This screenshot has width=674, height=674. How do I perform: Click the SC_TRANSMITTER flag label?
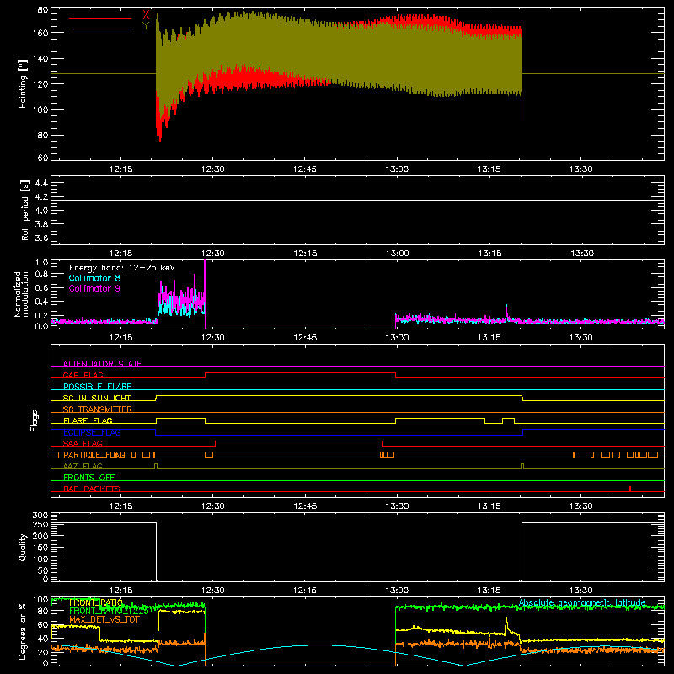(98, 409)
